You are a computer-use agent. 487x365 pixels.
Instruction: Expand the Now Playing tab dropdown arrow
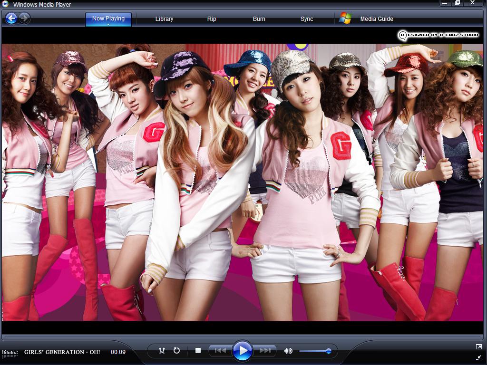click(x=108, y=25)
